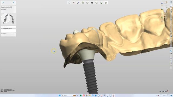Click the dark checkmark-shaped icon on right toolbar
The image size is (173, 97).
click(x=171, y=53)
